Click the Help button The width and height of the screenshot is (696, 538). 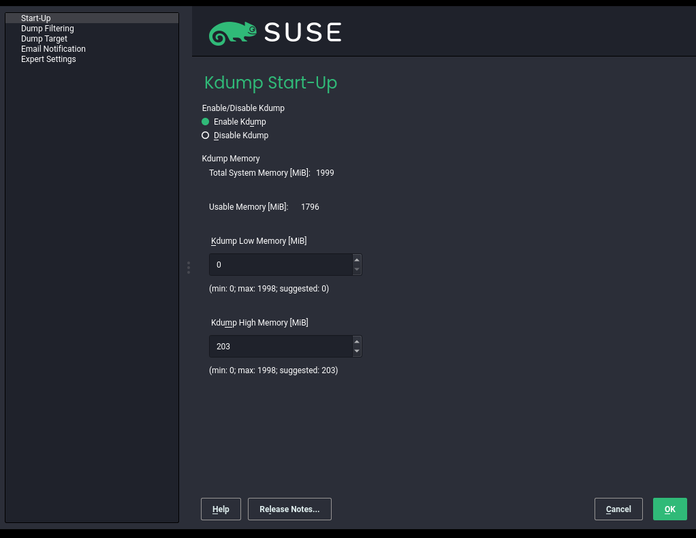(221, 509)
